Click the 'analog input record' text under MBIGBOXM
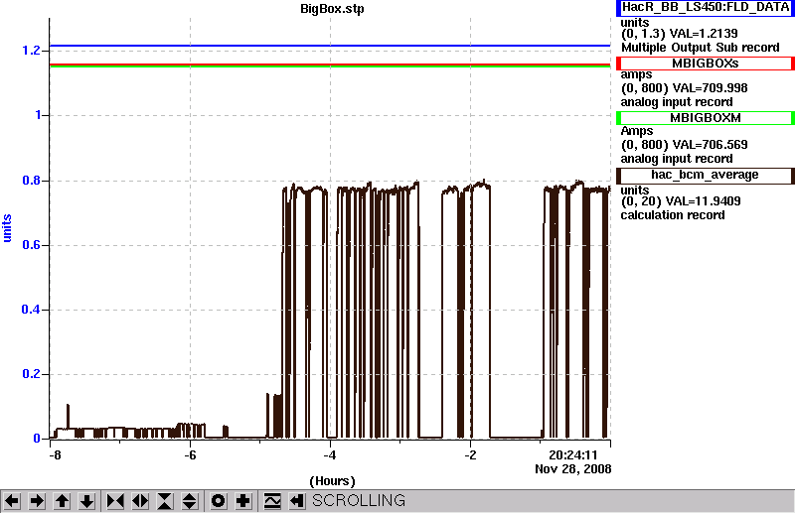This screenshot has height=513, width=795. [677, 159]
